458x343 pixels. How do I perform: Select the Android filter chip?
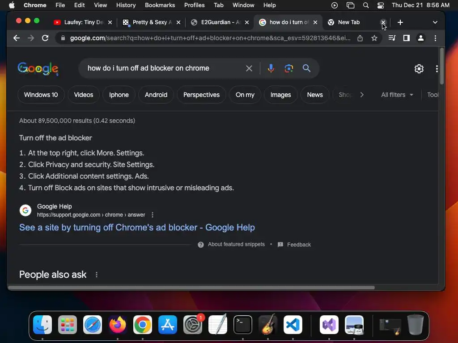tap(156, 95)
